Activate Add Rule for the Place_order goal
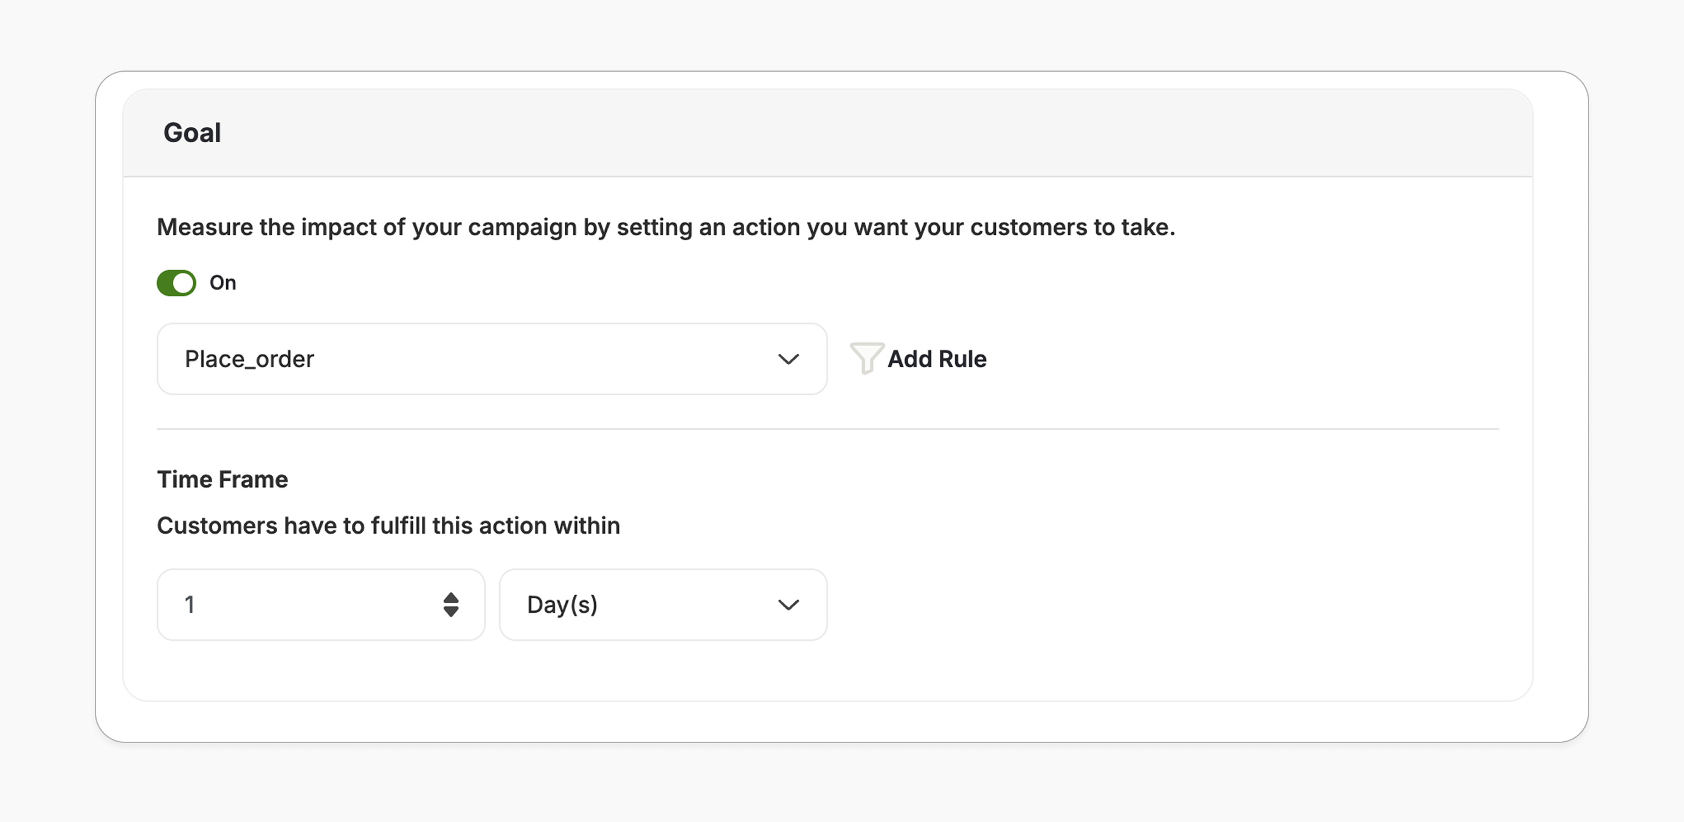Screen dimensions: 1684x822 click(x=937, y=359)
